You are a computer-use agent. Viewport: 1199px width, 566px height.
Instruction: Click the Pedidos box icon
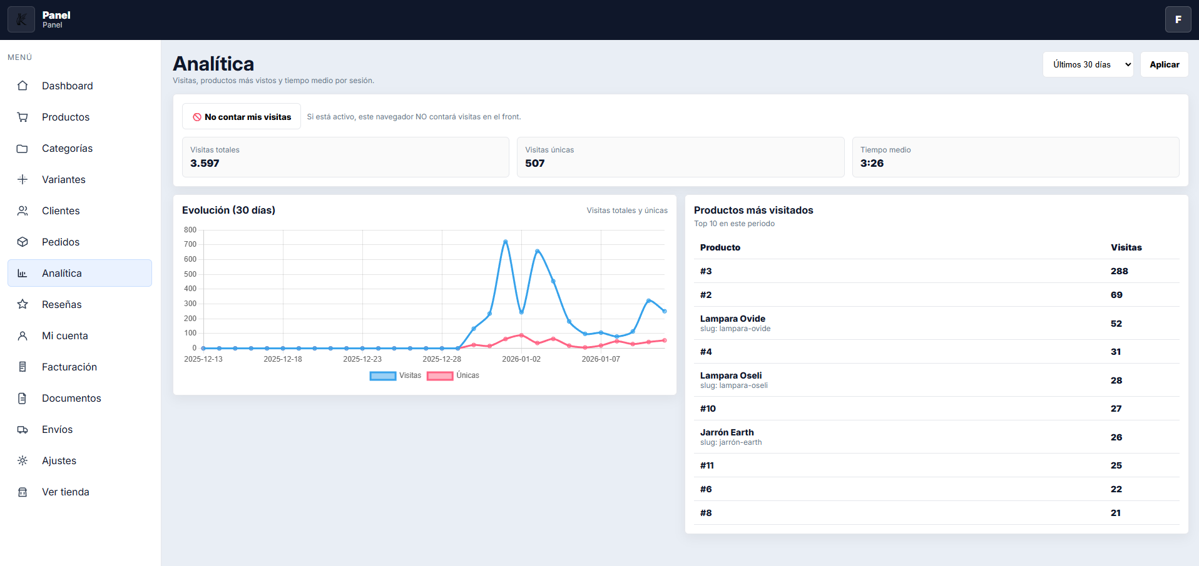click(x=23, y=242)
